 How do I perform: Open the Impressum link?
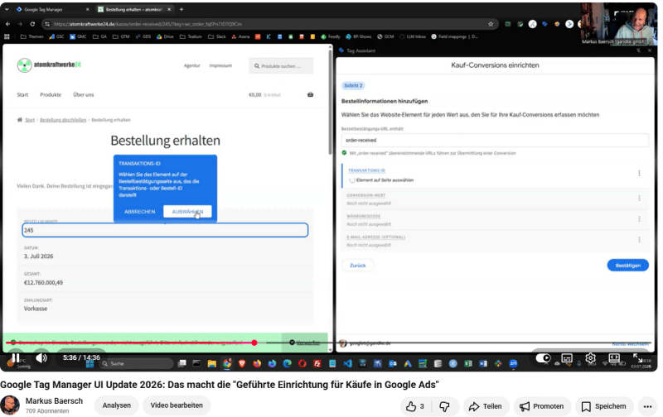click(220, 65)
